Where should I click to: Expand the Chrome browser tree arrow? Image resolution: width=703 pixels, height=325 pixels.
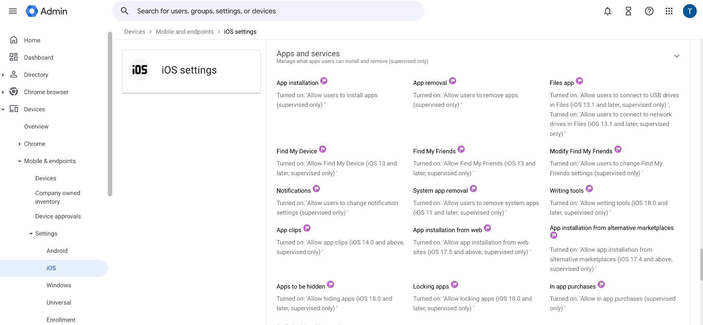(x=3, y=92)
